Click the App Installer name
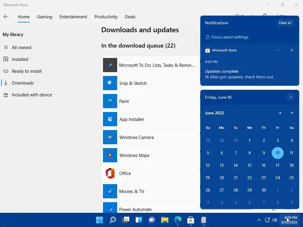303x227 pixels. (x=132, y=119)
